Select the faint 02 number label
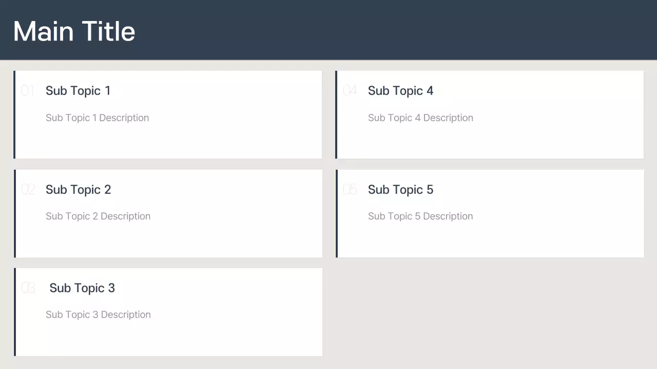The height and width of the screenshot is (369, 657). click(x=28, y=190)
